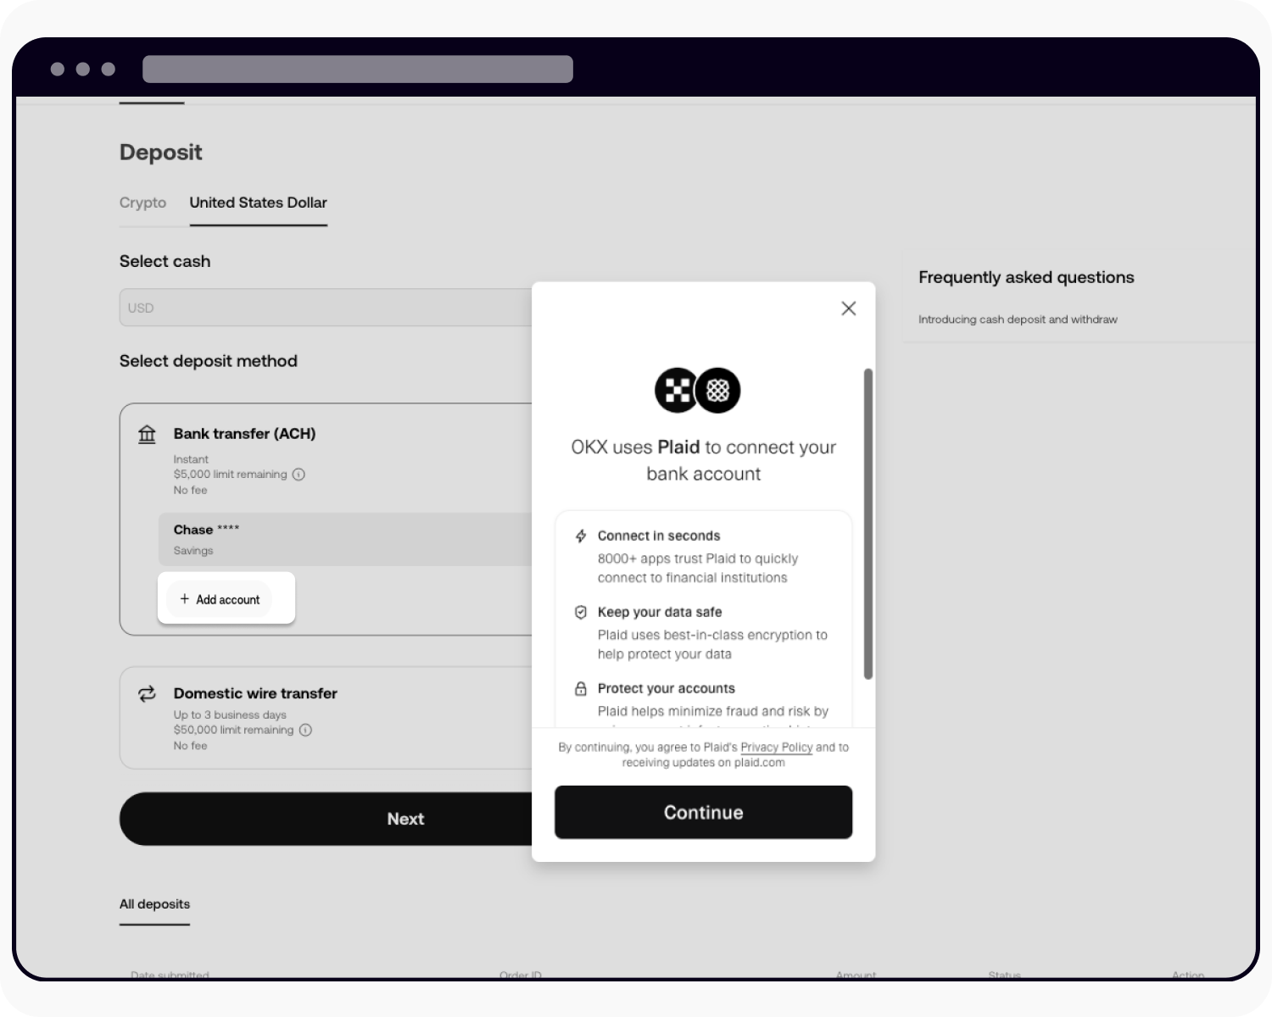Screen dimensions: 1272x1017
Task: Click the Plaid dialog scrollbar
Action: point(868,524)
